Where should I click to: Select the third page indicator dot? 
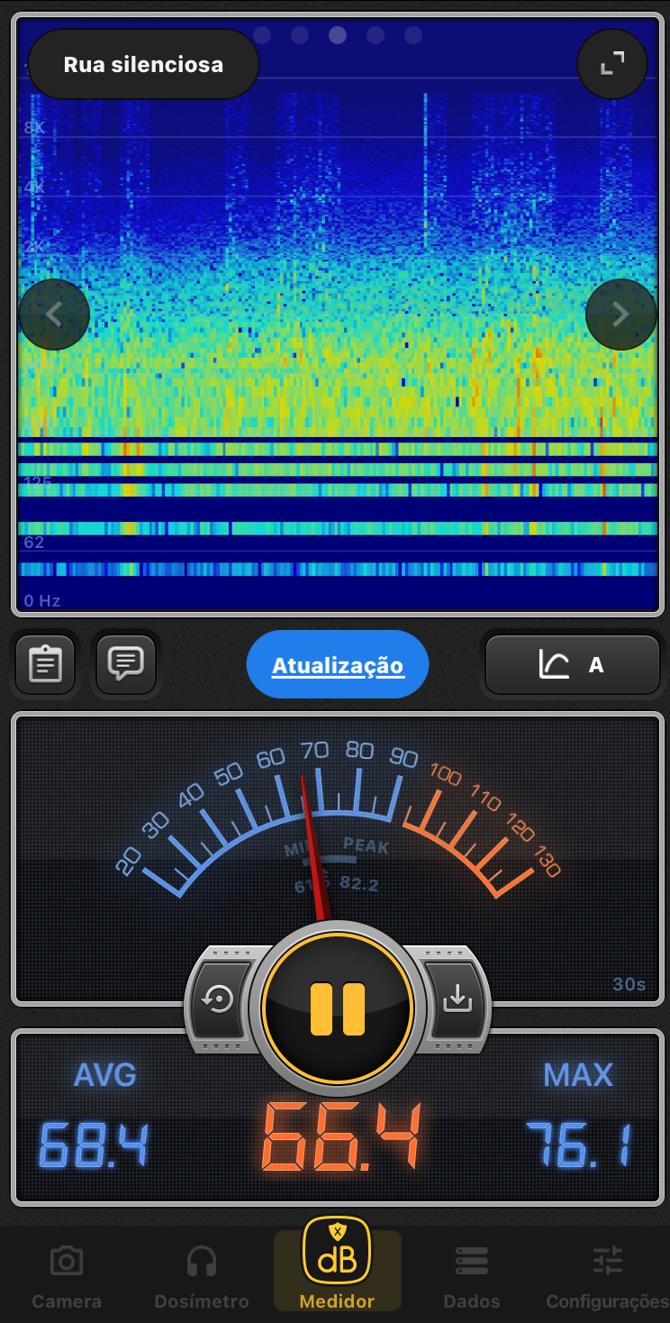tap(338, 35)
